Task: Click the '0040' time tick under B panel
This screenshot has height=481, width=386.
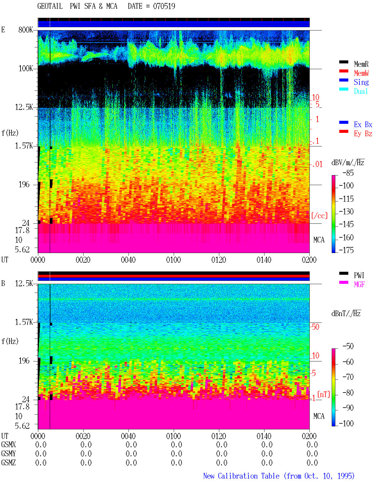Action: pyautogui.click(x=128, y=436)
